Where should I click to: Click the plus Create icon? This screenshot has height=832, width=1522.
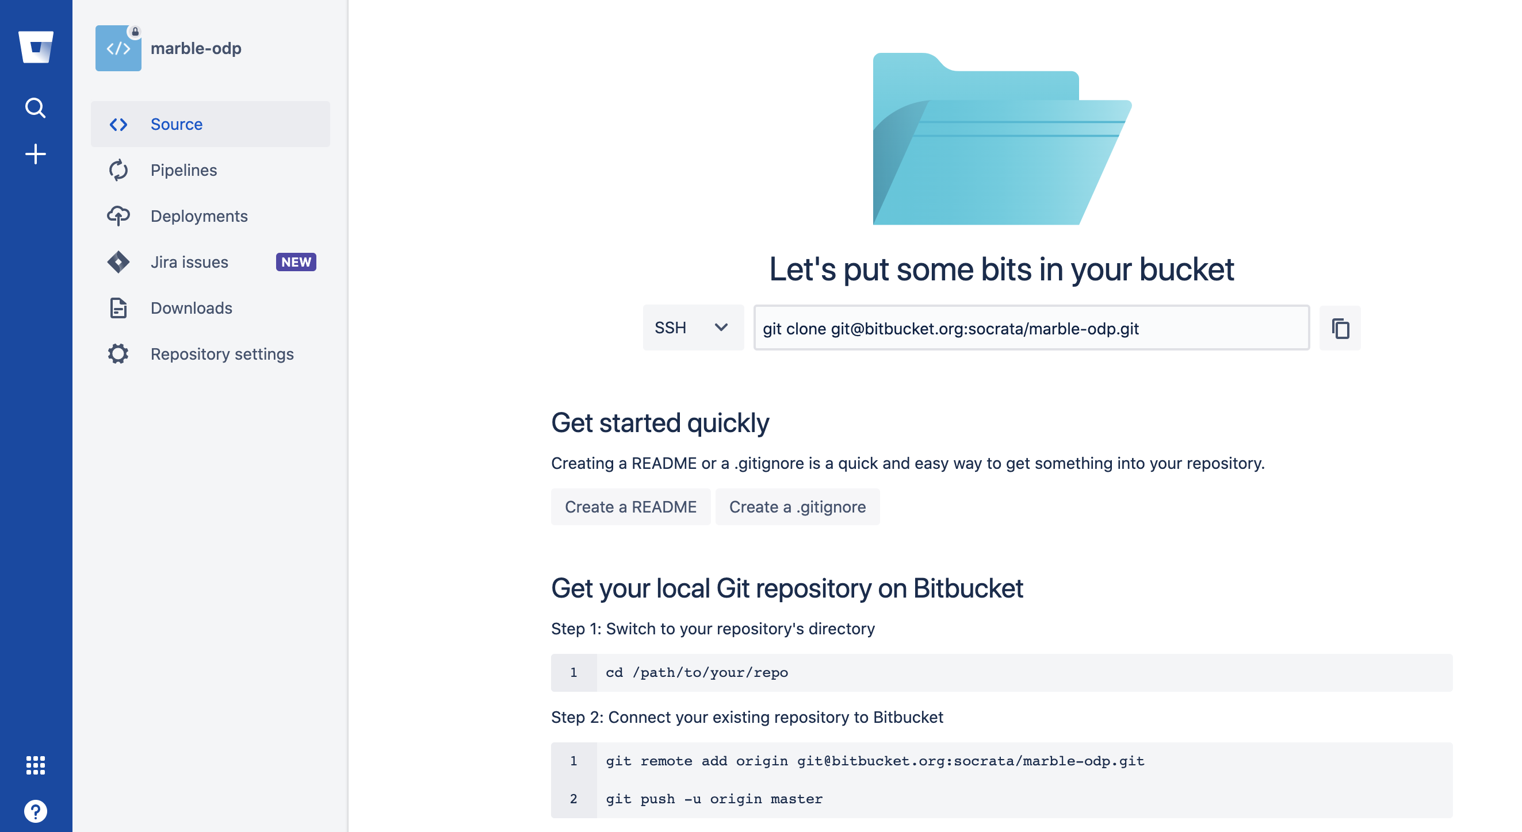click(36, 154)
